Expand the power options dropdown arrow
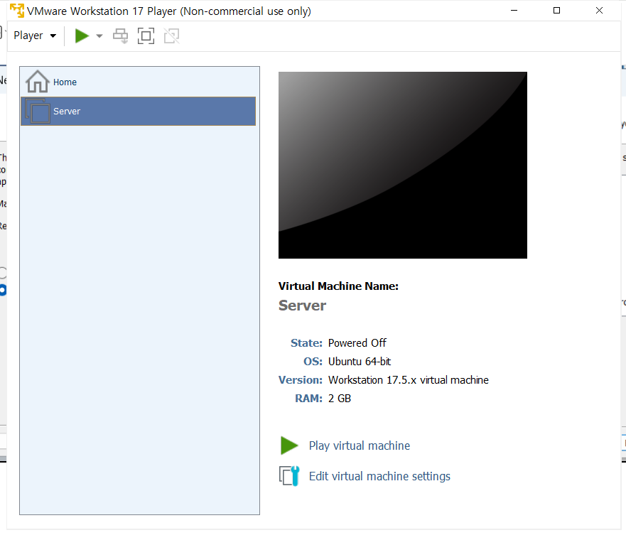Image resolution: width=626 pixels, height=540 pixels. [x=99, y=36]
